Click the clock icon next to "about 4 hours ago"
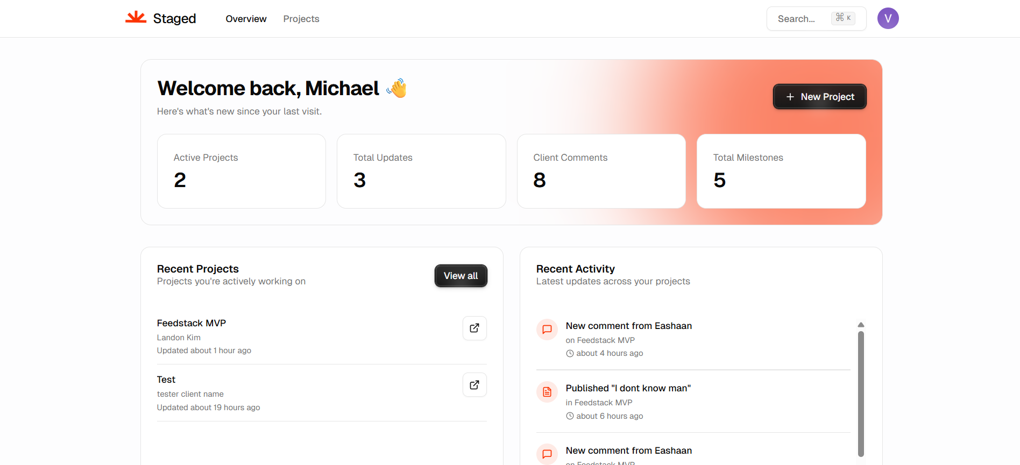The image size is (1020, 465). tap(570, 353)
